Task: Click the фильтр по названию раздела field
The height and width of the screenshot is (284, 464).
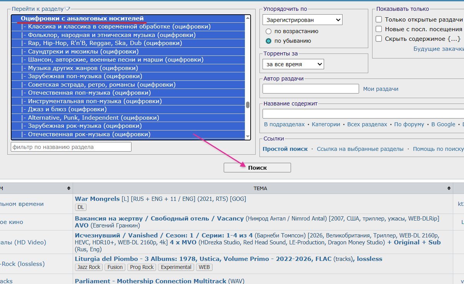Action: point(71,147)
